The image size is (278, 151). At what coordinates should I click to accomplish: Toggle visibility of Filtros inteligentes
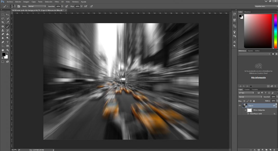[x=246, y=110]
